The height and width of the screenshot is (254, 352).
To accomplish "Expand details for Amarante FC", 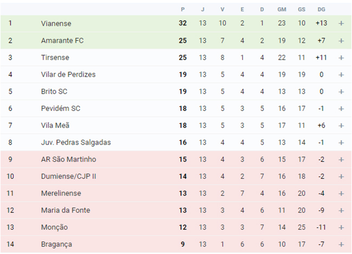I will pyautogui.click(x=341, y=41).
